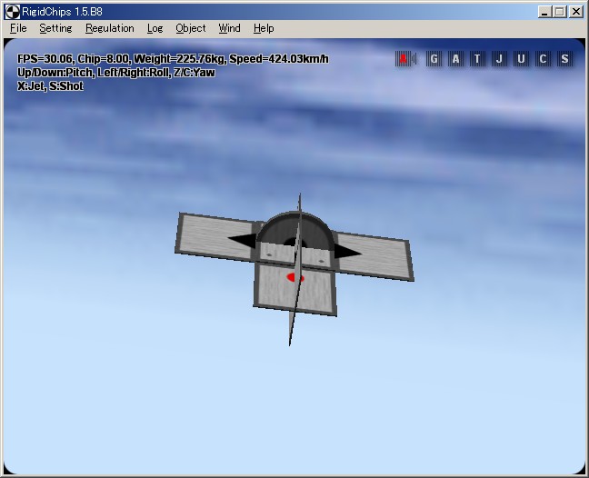Screen dimensions: 589x478
Task: Click the Speed=424.03km/h readout
Action: (279, 59)
